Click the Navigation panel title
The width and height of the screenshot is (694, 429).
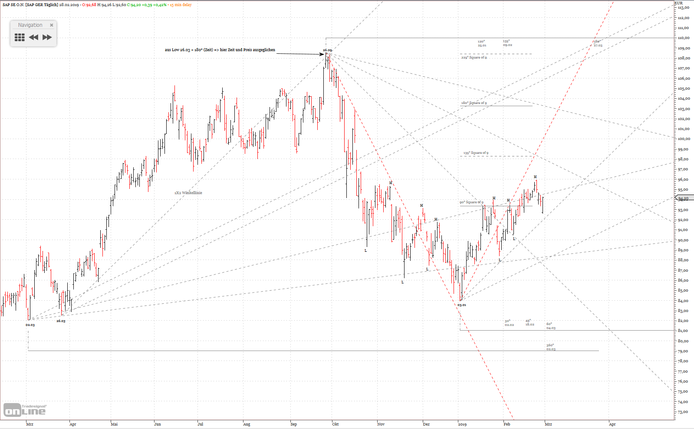click(x=30, y=25)
